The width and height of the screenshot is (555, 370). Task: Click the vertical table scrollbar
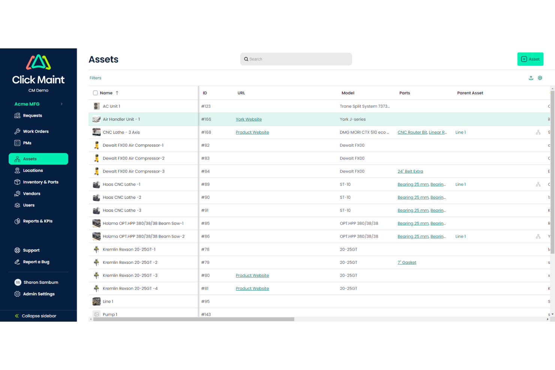(552, 173)
